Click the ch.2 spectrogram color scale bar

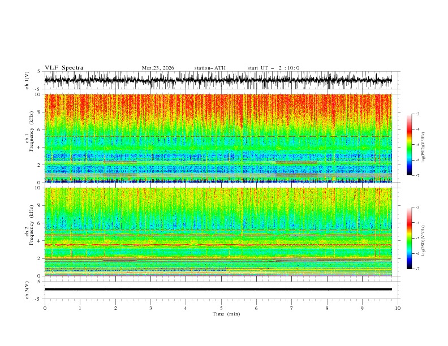[x=409, y=238]
